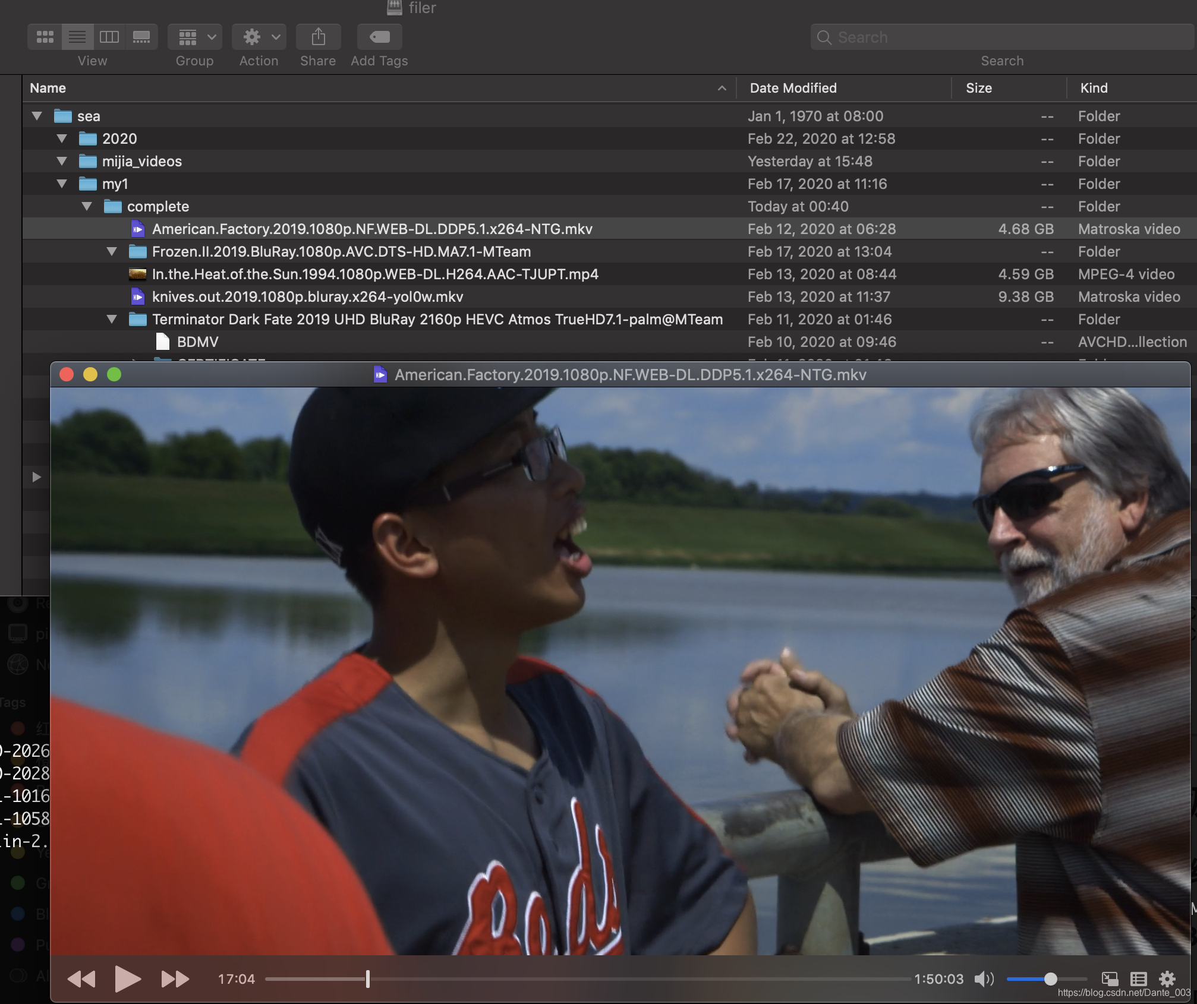Rewind the video playback
Screen dimensions: 1197x1004
[x=81, y=978]
